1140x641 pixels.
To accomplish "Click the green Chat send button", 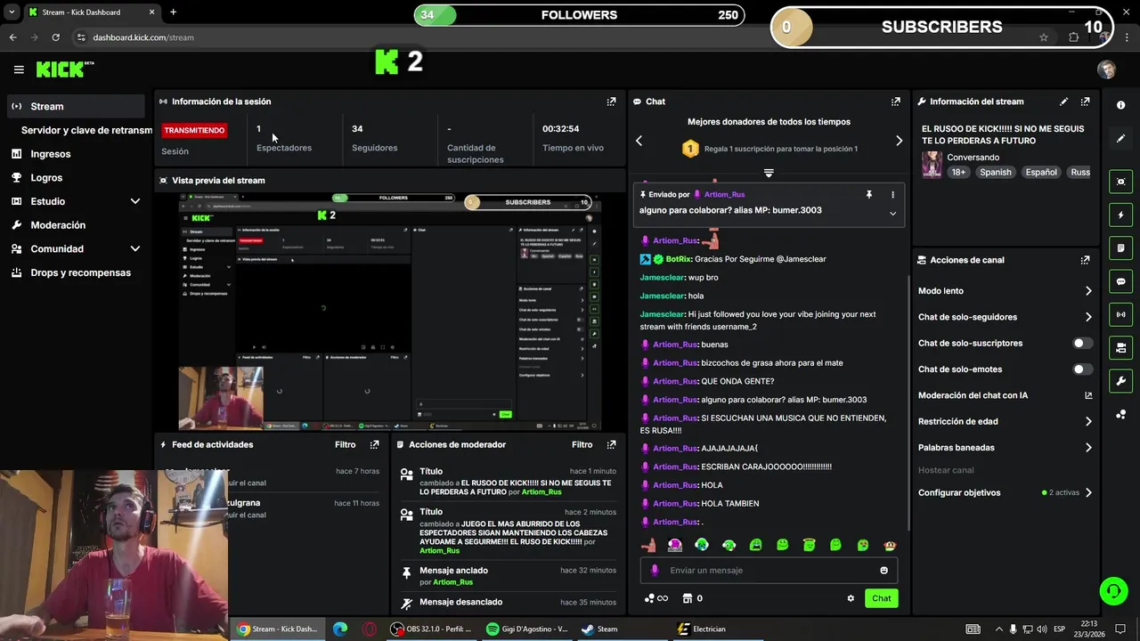I will pos(881,598).
